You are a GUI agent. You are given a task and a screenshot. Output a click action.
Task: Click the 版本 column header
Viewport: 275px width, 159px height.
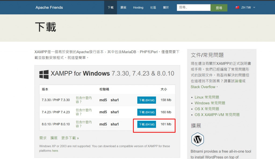coord(45,89)
